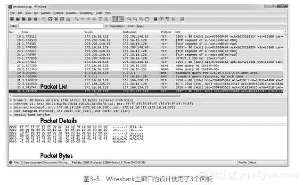Sort by the Destination column header

point(130,32)
